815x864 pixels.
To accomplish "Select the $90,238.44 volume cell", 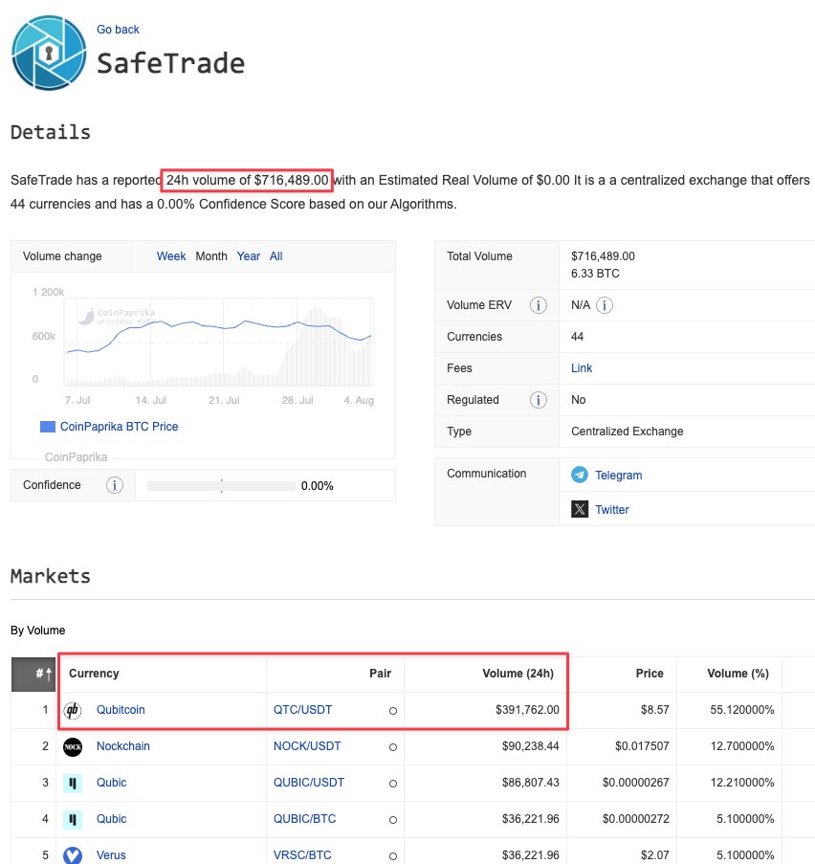I will coord(530,746).
